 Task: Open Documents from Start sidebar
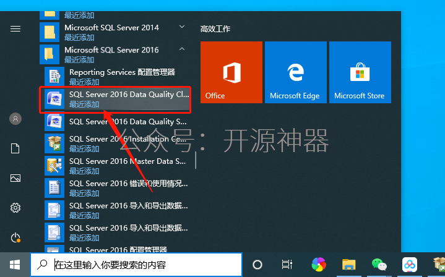[x=15, y=148]
